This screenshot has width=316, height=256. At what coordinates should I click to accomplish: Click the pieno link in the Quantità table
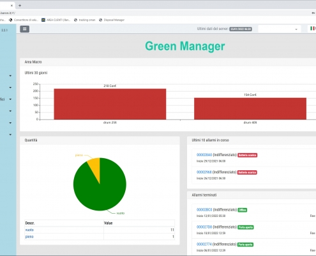(x=29, y=237)
